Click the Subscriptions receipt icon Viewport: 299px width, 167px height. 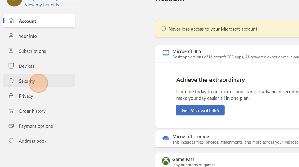11,51
